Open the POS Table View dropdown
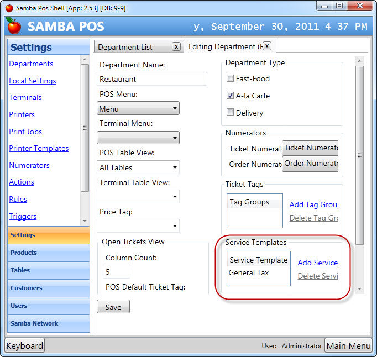The image size is (377, 357). click(138, 167)
